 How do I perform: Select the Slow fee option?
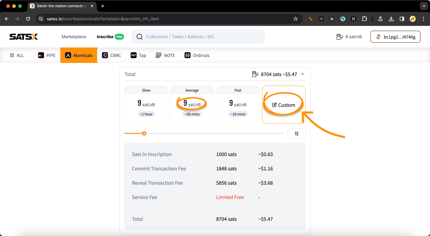tap(146, 105)
